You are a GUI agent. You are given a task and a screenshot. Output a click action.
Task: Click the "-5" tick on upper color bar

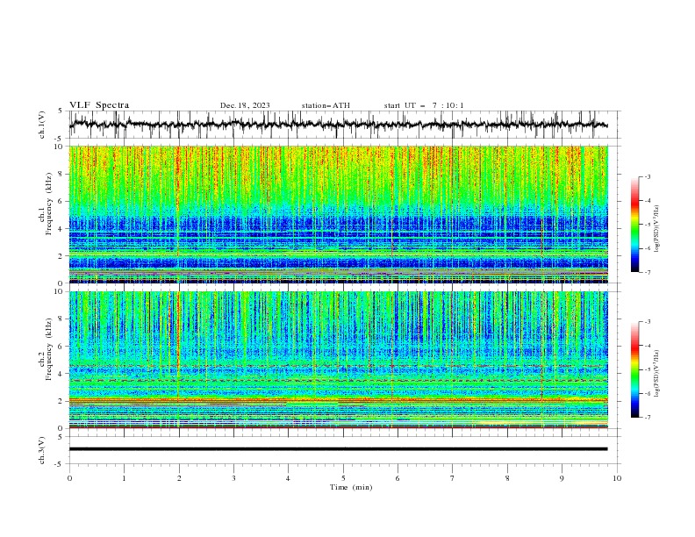647,225
